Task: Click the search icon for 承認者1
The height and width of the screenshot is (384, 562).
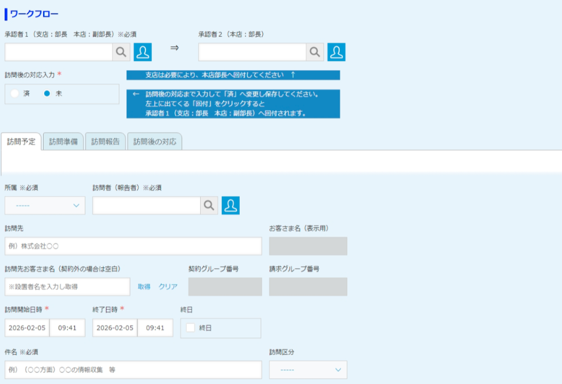Action: [121, 52]
